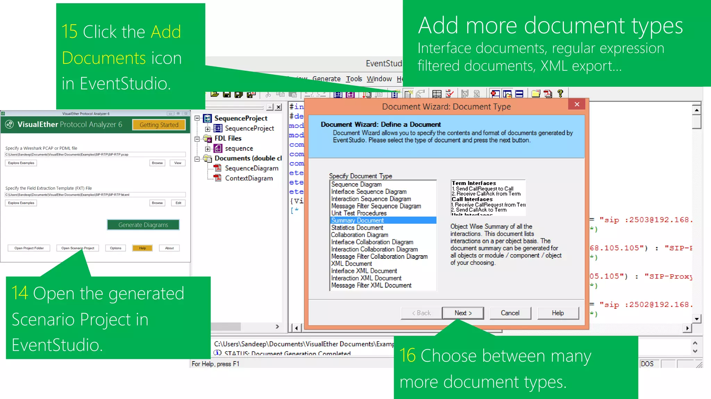Click the editor vertical scrollbar down arrow
Viewport: 711px width, 399px height.
tap(696, 319)
